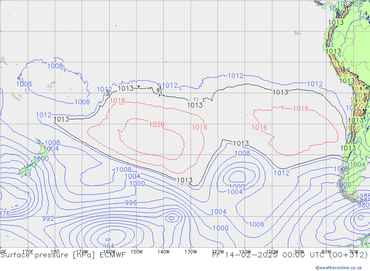This screenshot has width=370, height=271.
Task: Click the 170E longitude axis label
Action: pos(28,252)
